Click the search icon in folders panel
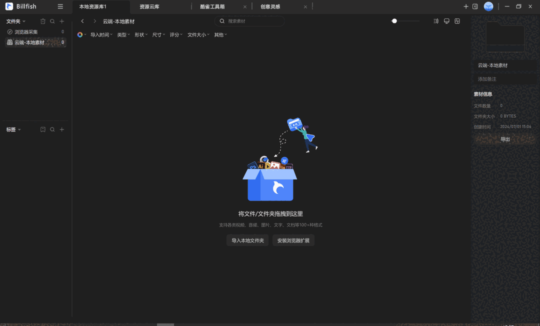540x326 pixels. coord(52,21)
